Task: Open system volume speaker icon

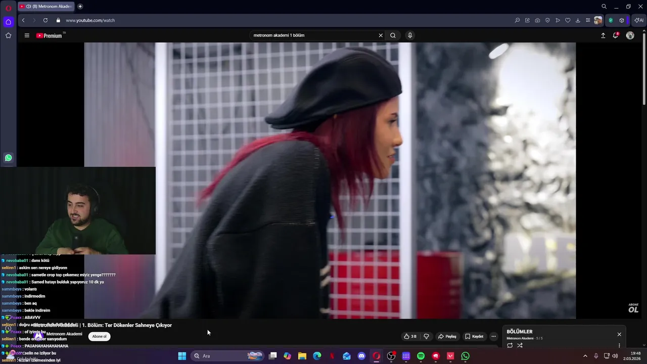Action: pos(615,356)
